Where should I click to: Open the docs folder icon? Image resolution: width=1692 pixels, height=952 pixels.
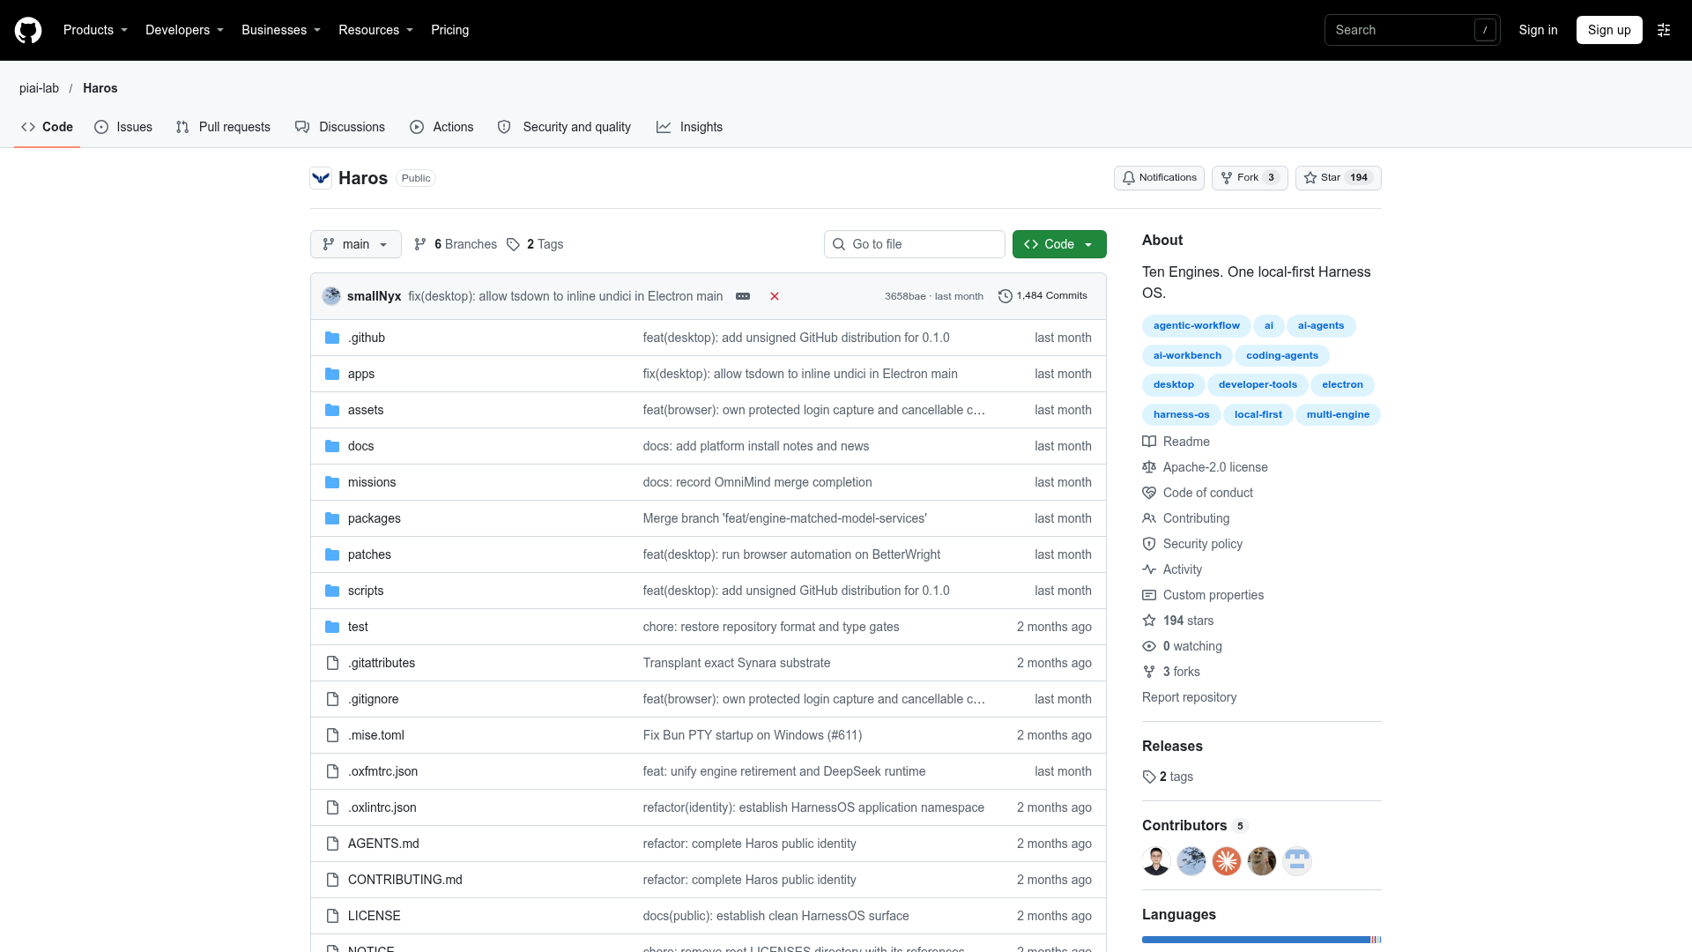pos(332,446)
